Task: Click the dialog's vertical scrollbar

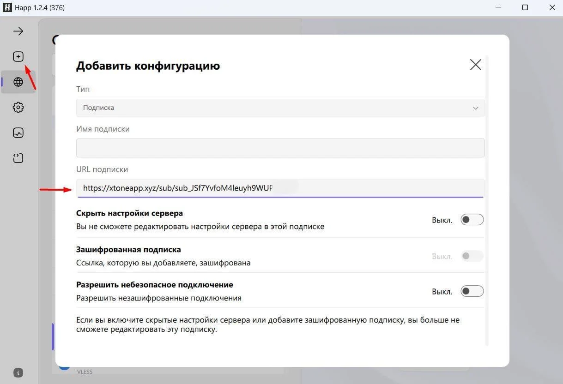Action: click(x=487, y=198)
